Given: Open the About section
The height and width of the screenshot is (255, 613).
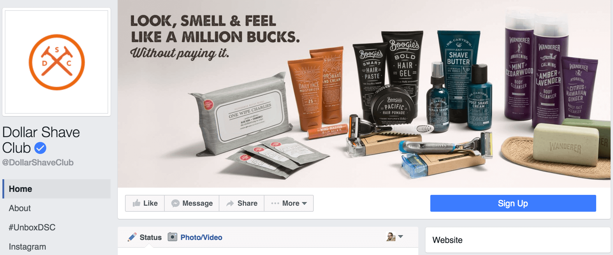Looking at the screenshot, I should 20,208.
